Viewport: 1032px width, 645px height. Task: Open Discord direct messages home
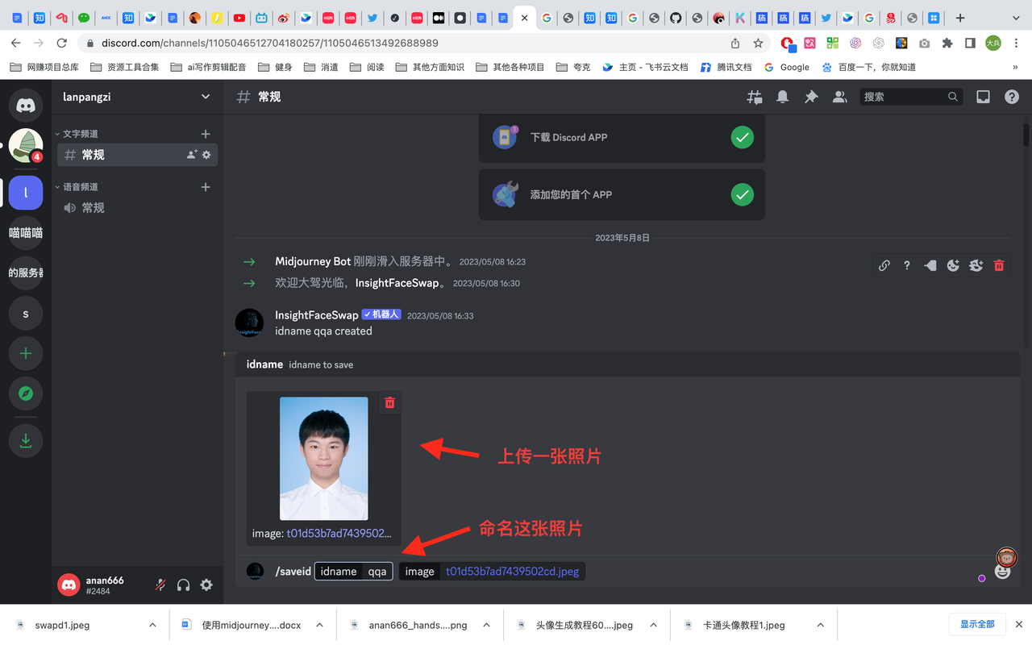click(26, 106)
